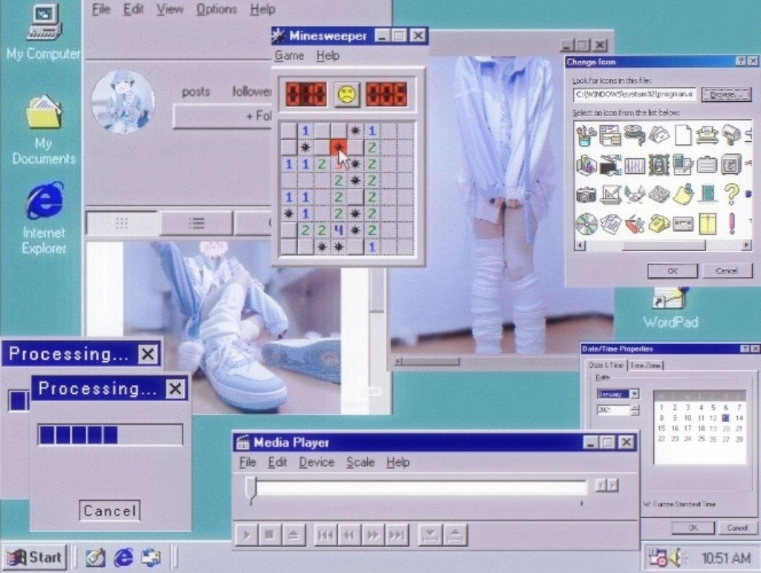Click OK in the Change Icon dialog

pos(672,271)
